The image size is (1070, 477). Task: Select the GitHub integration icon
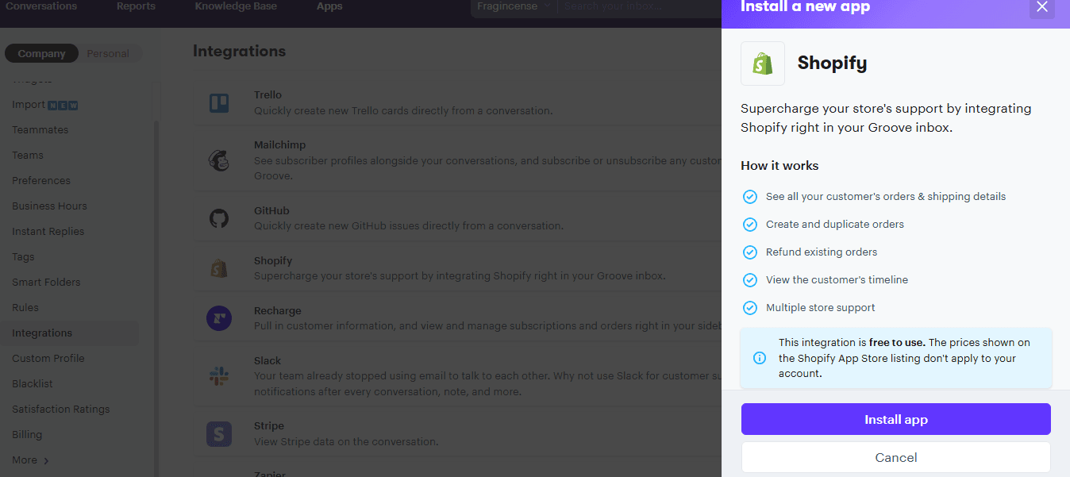pyautogui.click(x=219, y=217)
